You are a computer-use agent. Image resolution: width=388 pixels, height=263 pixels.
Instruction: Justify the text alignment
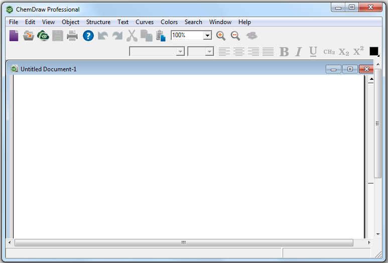[x=268, y=52]
